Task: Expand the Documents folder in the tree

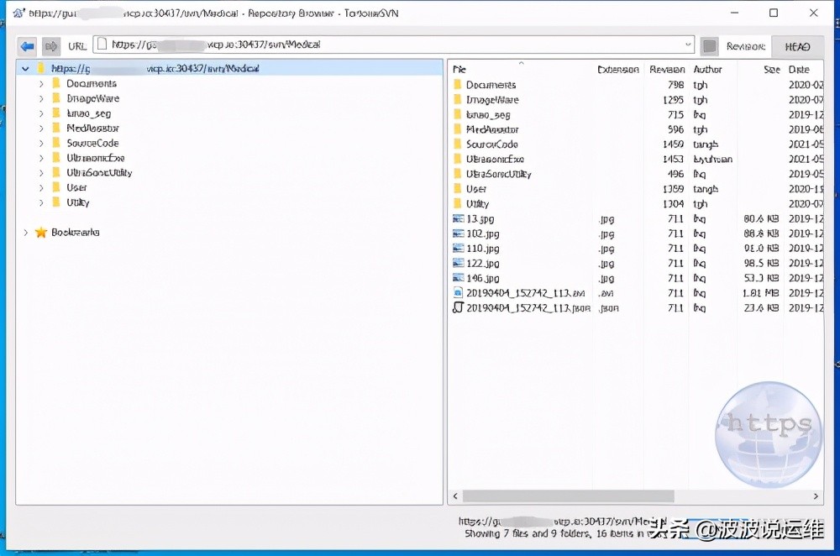Action: point(41,83)
